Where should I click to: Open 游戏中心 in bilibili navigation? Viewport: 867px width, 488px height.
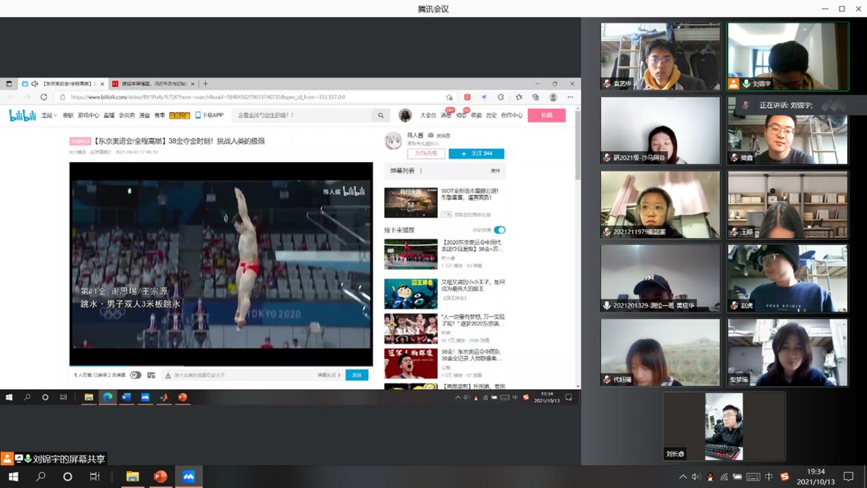[x=88, y=116]
